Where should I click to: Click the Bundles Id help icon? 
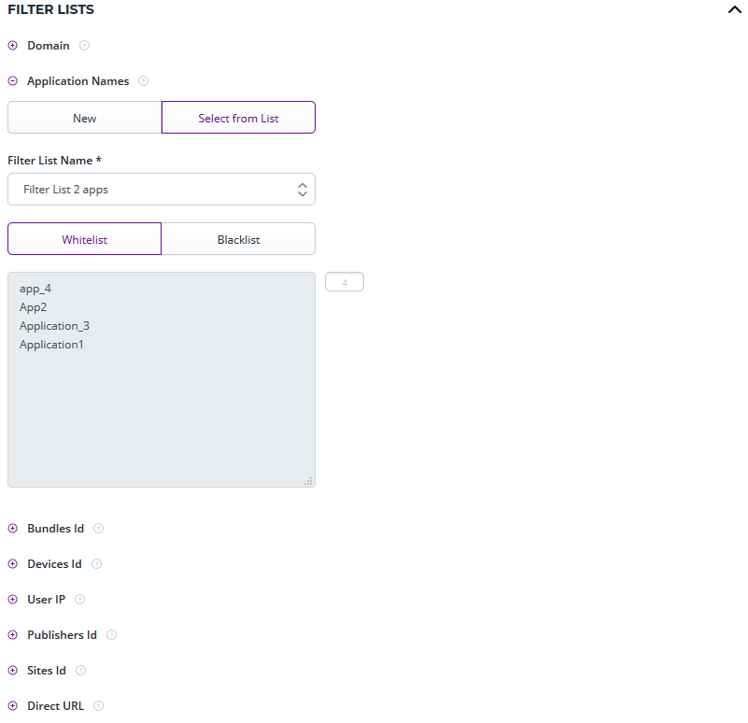[99, 528]
